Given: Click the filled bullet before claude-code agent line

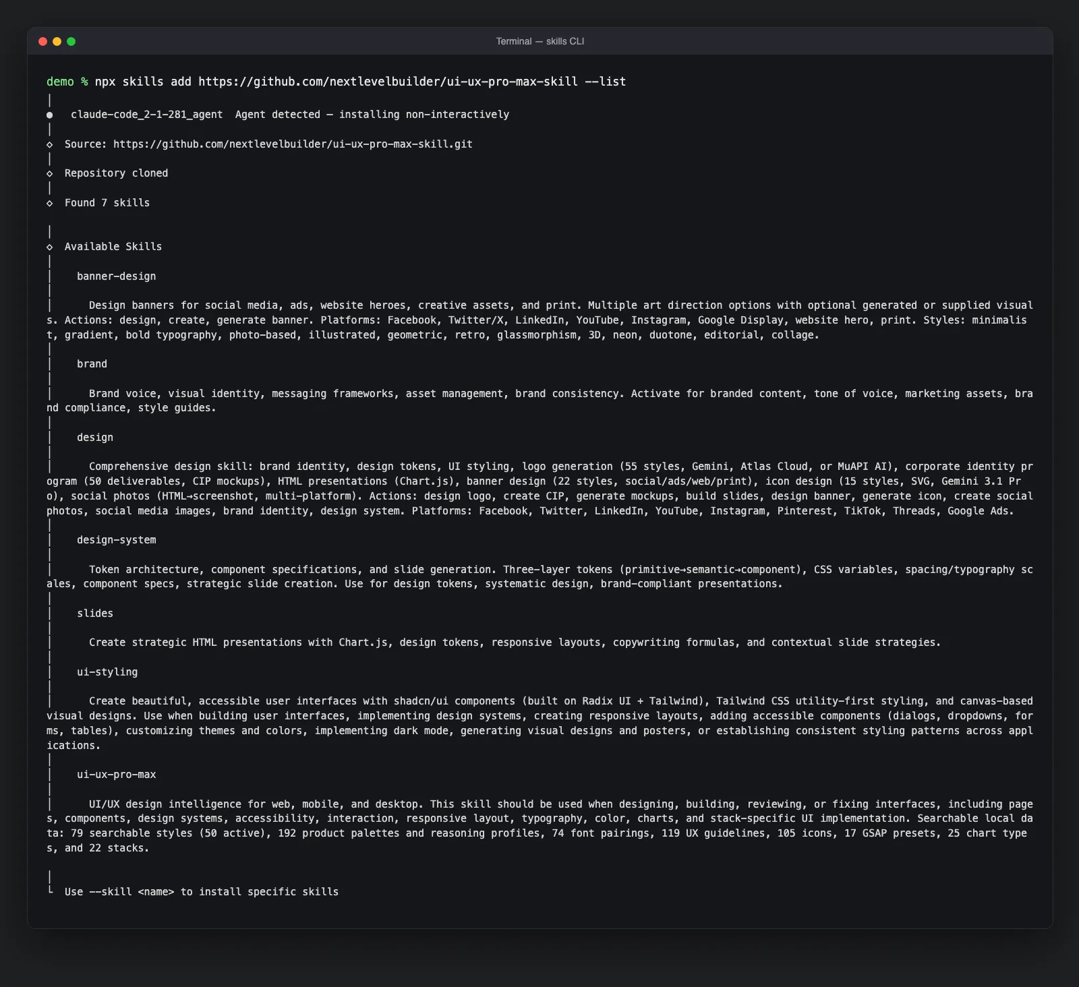Looking at the screenshot, I should pos(49,115).
